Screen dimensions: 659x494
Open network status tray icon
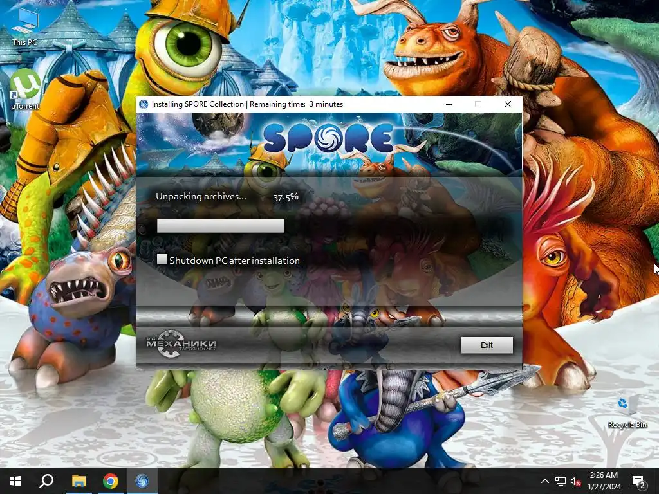pyautogui.click(x=561, y=481)
